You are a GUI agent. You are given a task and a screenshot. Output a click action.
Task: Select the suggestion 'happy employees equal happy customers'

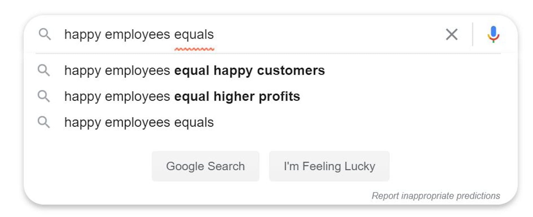click(268, 70)
